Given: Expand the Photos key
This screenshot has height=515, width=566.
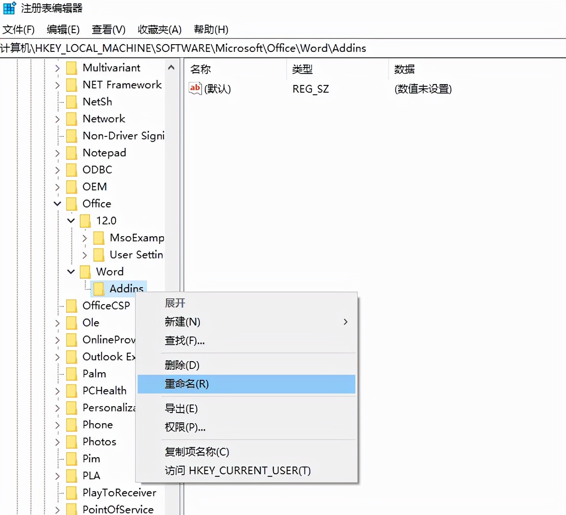Looking at the screenshot, I should click(x=57, y=442).
